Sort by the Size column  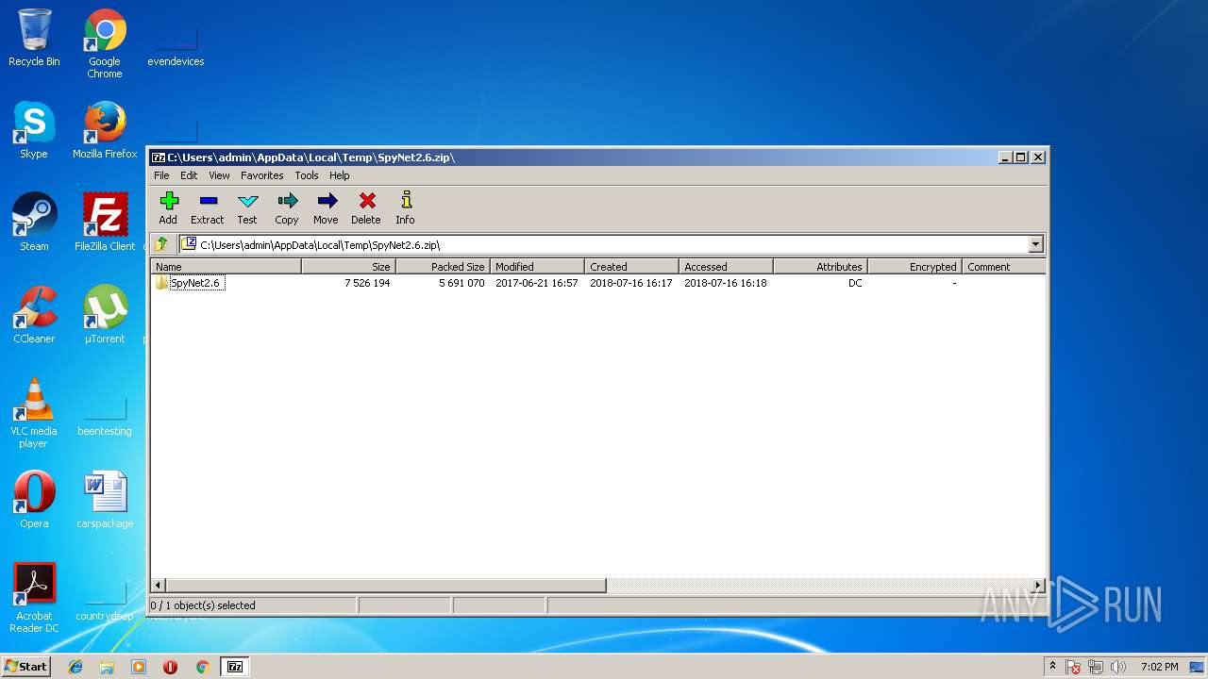348,267
